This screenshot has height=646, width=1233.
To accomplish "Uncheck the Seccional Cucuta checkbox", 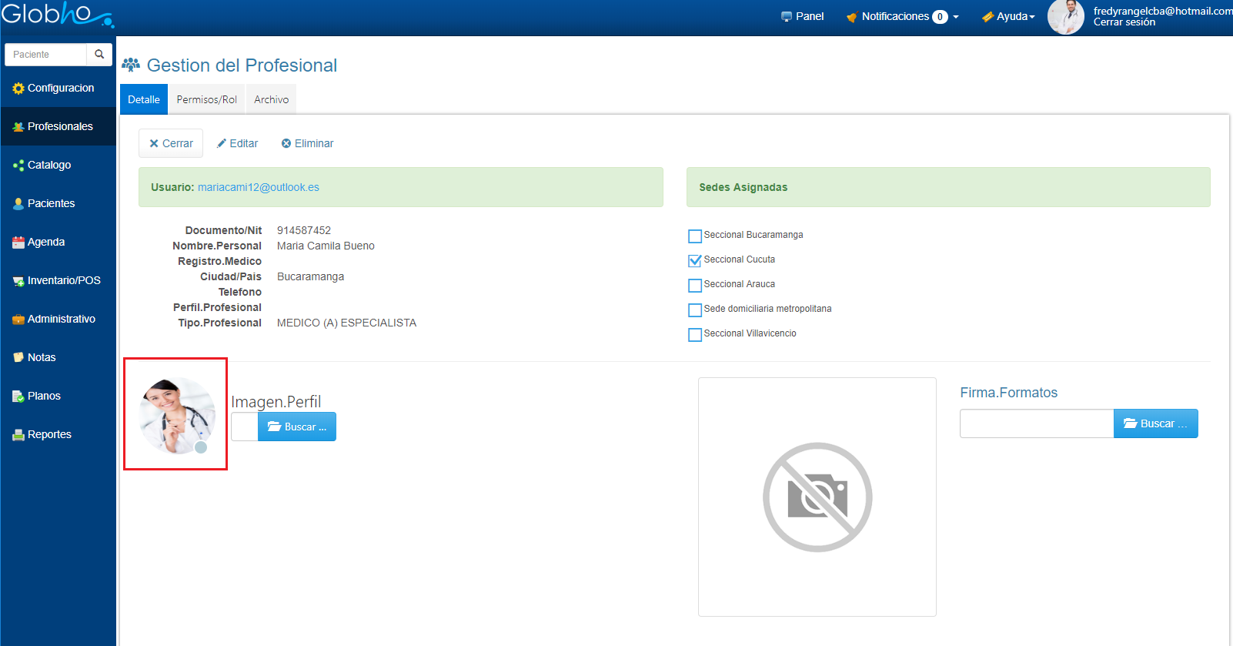I will click(695, 261).
